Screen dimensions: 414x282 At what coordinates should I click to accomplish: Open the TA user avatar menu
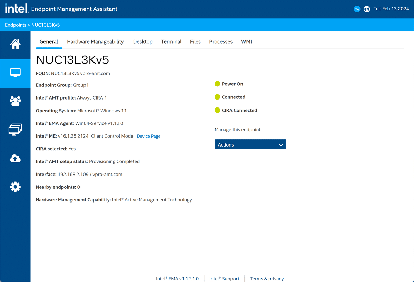click(357, 9)
